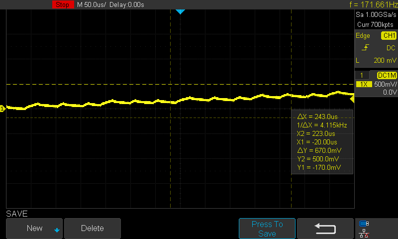Click the red Stop status indicator
Viewport: 398px width, 239px height.
[x=63, y=4]
